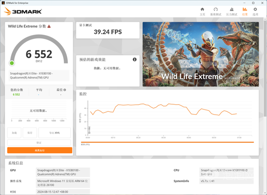Go to Benchmarks (基准测试) section
Image resolution: width=267 pixels, height=195 pixels.
[216, 11]
